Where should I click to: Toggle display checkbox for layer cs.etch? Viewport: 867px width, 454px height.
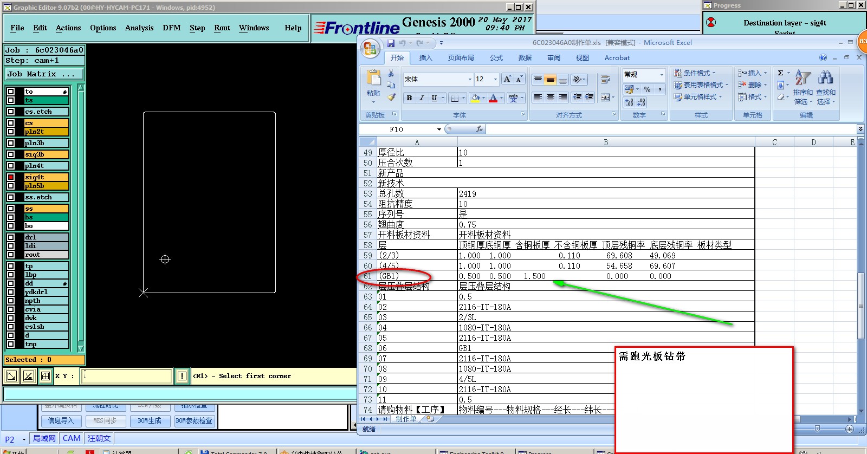(x=11, y=112)
